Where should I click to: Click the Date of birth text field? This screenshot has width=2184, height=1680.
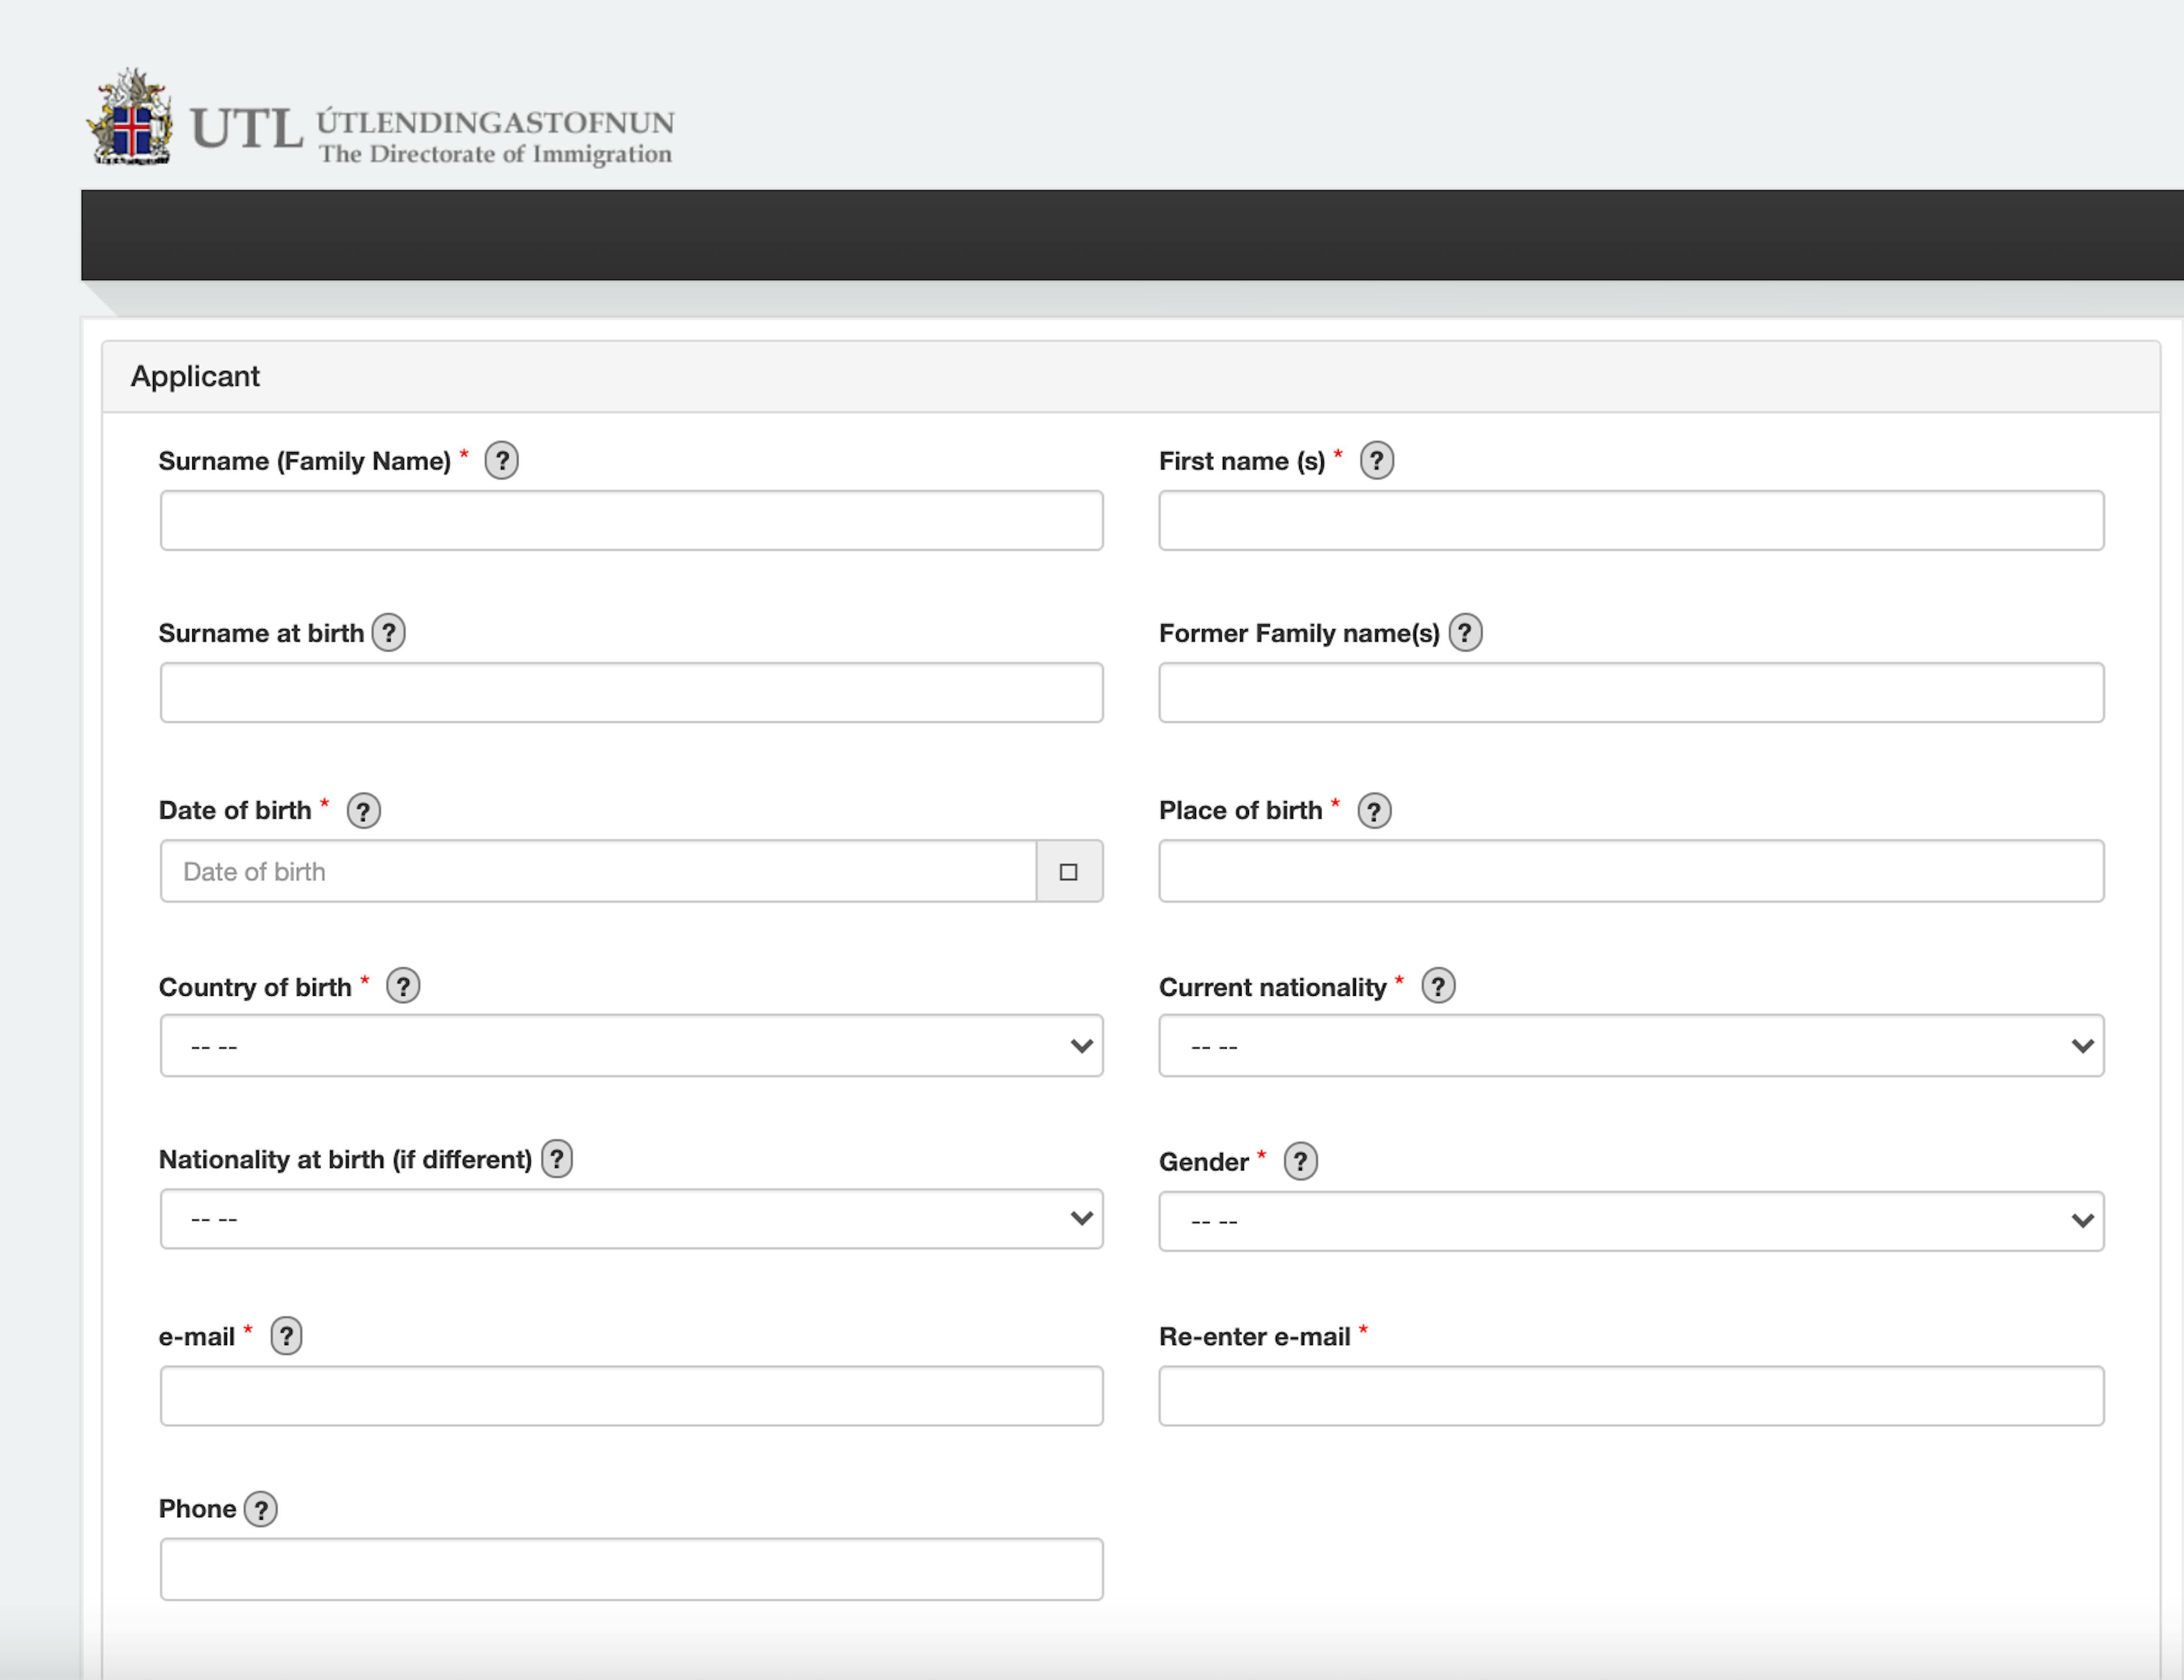[x=598, y=871]
